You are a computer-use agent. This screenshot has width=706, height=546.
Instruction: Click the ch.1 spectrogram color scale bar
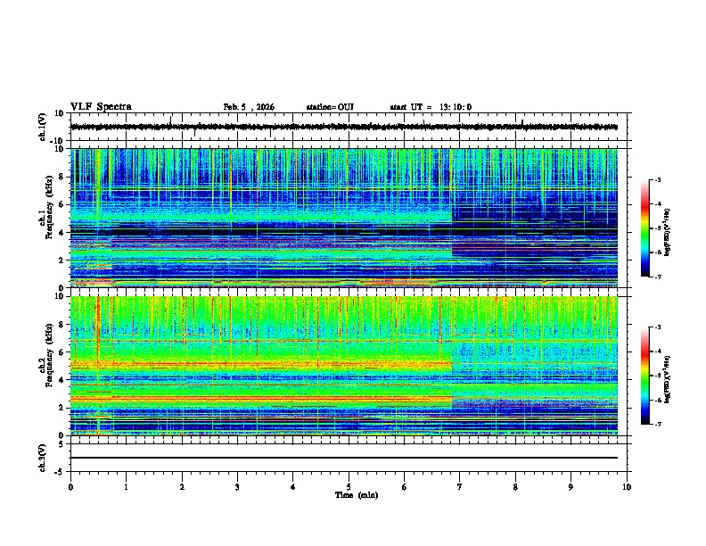tap(644, 228)
